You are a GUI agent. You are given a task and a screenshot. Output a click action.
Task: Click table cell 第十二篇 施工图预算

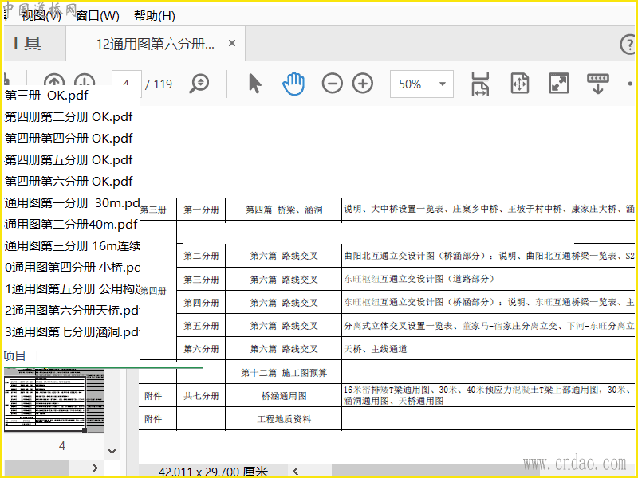pos(284,373)
